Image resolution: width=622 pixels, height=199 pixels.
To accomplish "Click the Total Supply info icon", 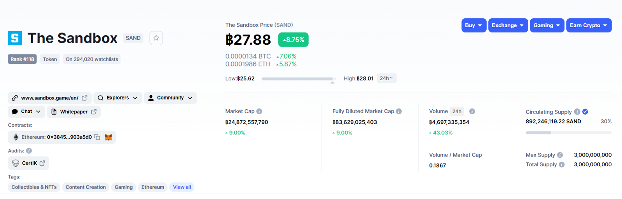I will tap(562, 164).
